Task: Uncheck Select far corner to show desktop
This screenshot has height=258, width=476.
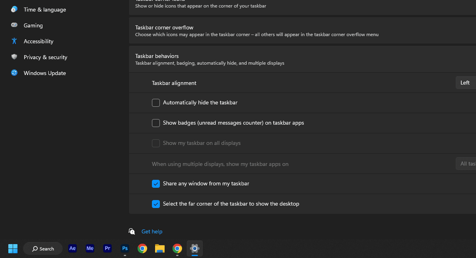Action: [x=156, y=204]
